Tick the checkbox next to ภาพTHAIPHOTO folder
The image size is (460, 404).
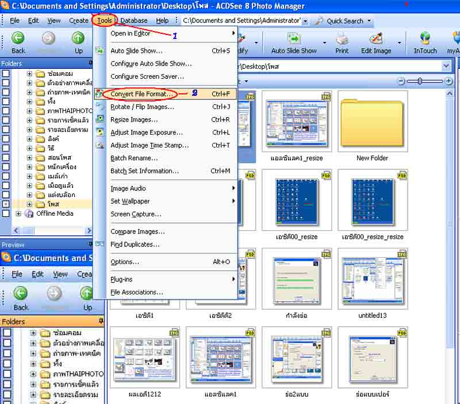point(6,111)
